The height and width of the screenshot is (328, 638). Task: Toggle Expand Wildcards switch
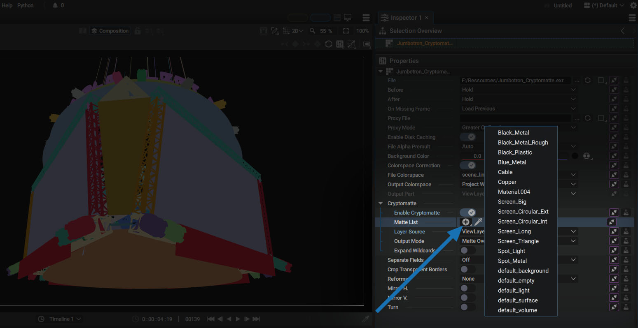pos(468,250)
